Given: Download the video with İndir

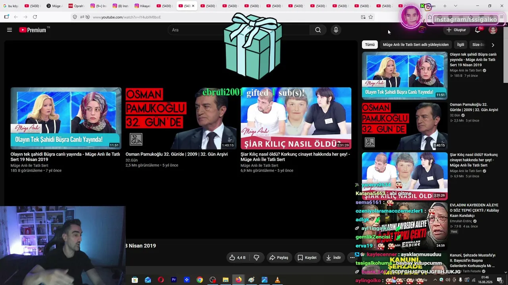Looking at the screenshot, I should pyautogui.click(x=333, y=258).
